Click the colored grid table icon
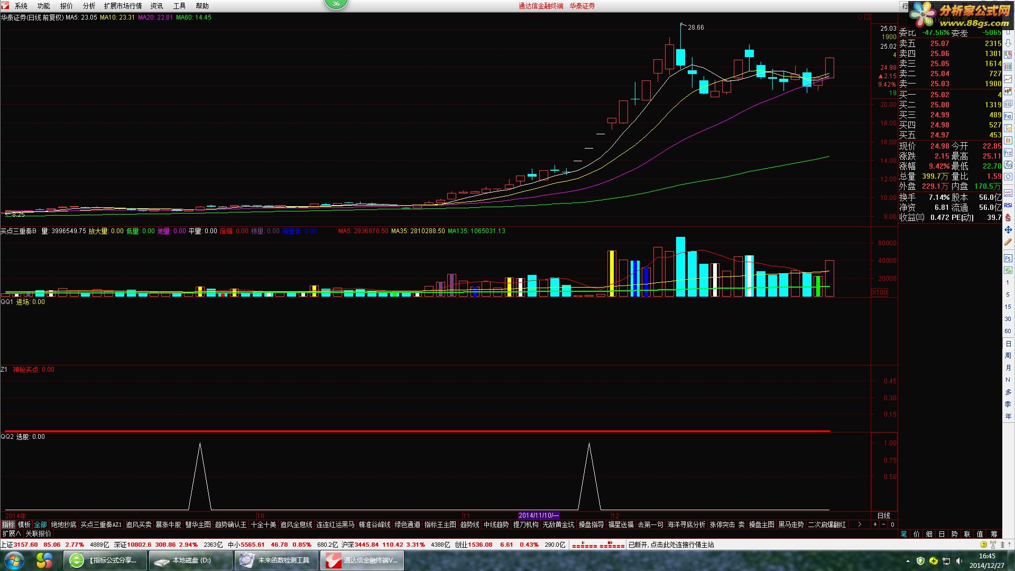This screenshot has height=571, width=1015. 1008,67
